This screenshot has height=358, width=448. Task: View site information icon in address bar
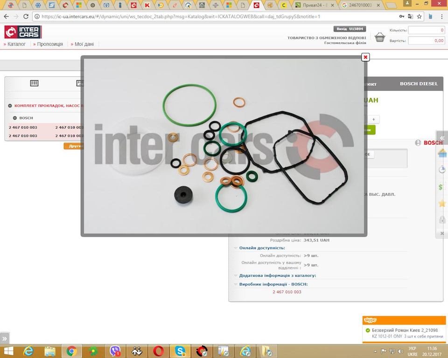click(37, 17)
